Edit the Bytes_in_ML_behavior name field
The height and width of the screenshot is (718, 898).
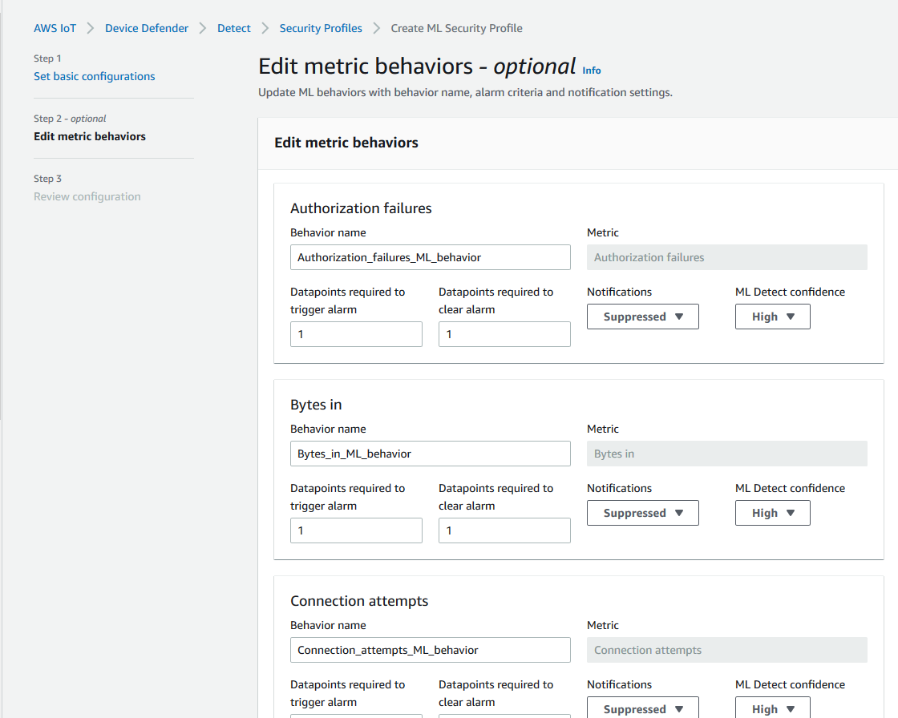click(x=430, y=453)
